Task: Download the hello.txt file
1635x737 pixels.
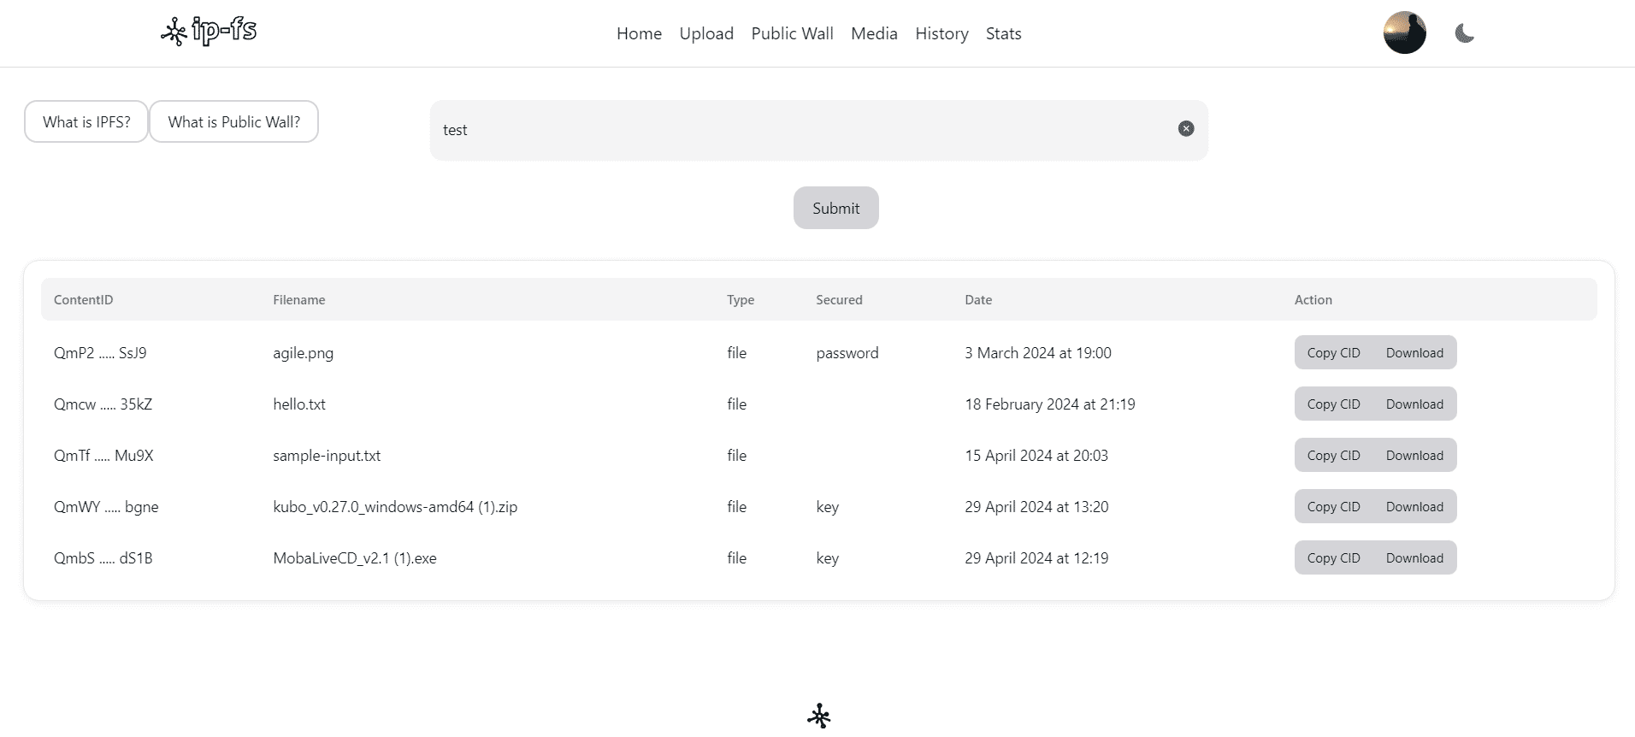Action: (1414, 404)
